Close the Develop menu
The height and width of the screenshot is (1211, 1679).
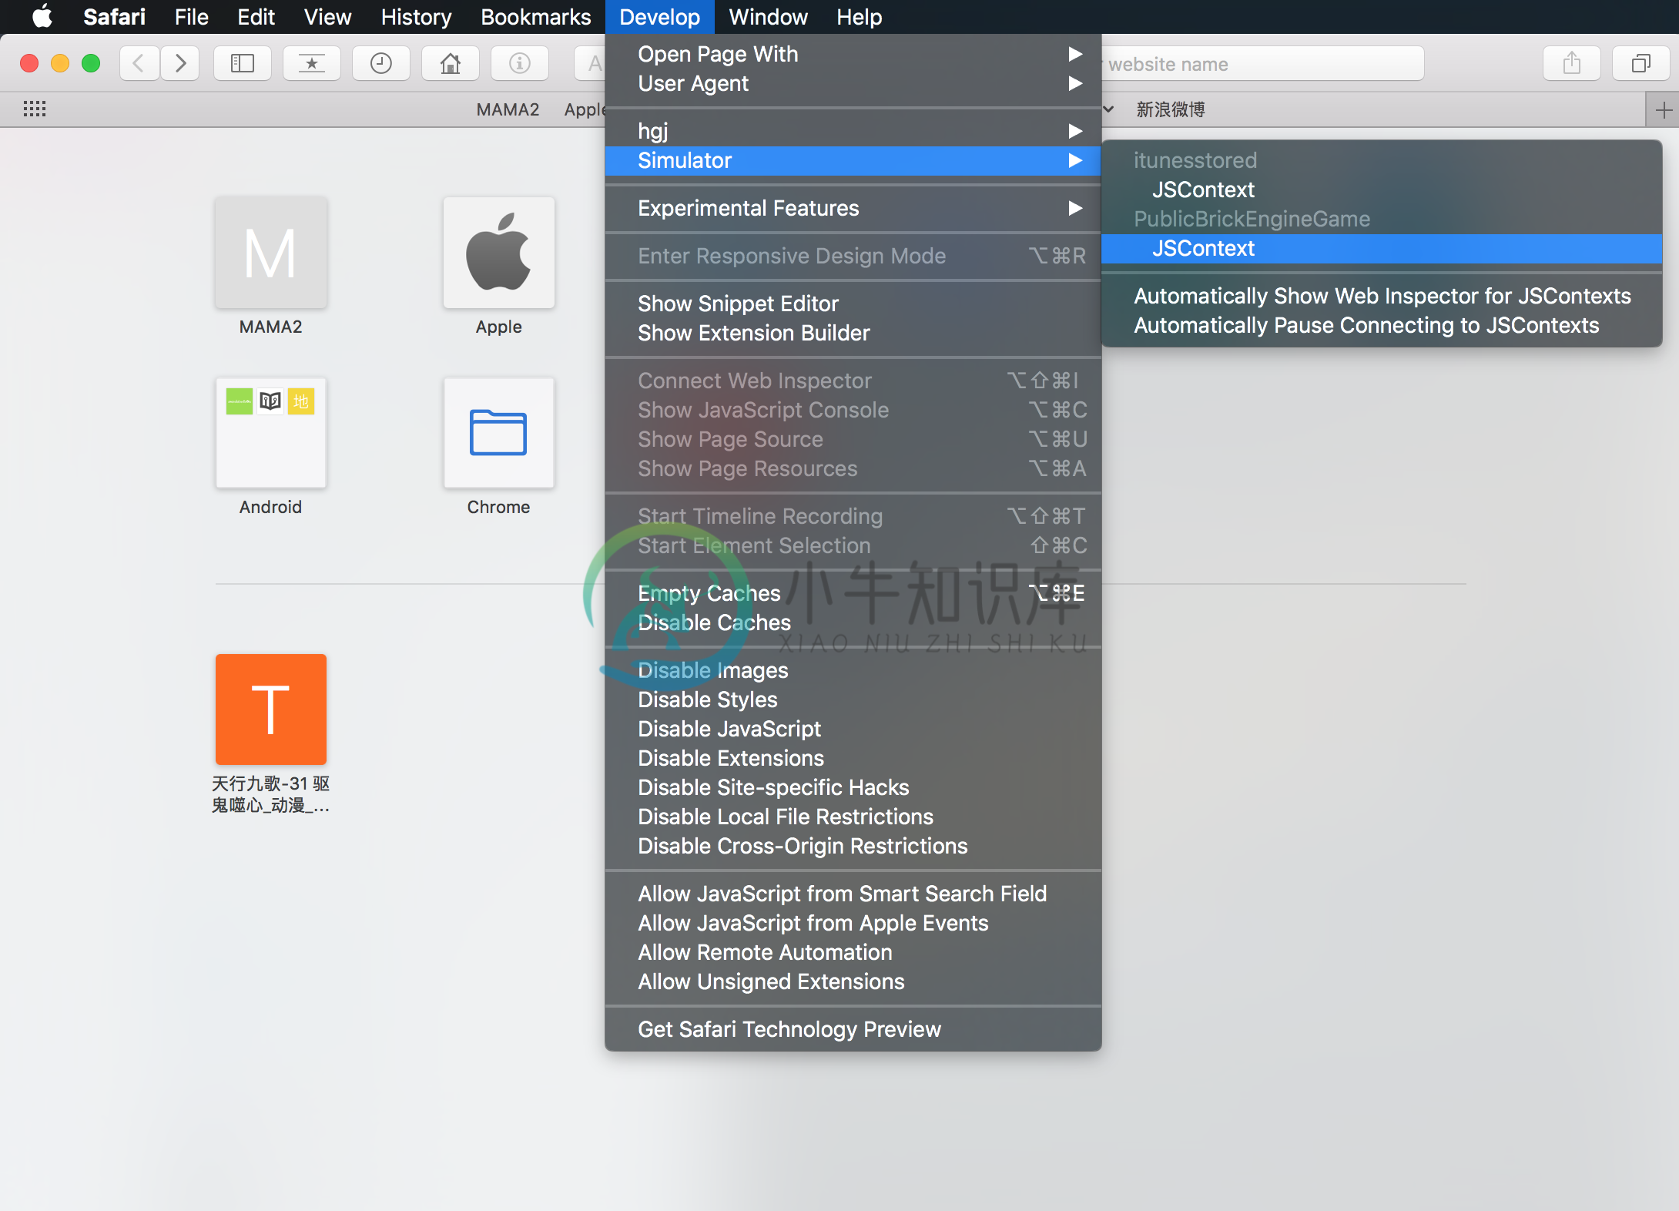(x=660, y=16)
